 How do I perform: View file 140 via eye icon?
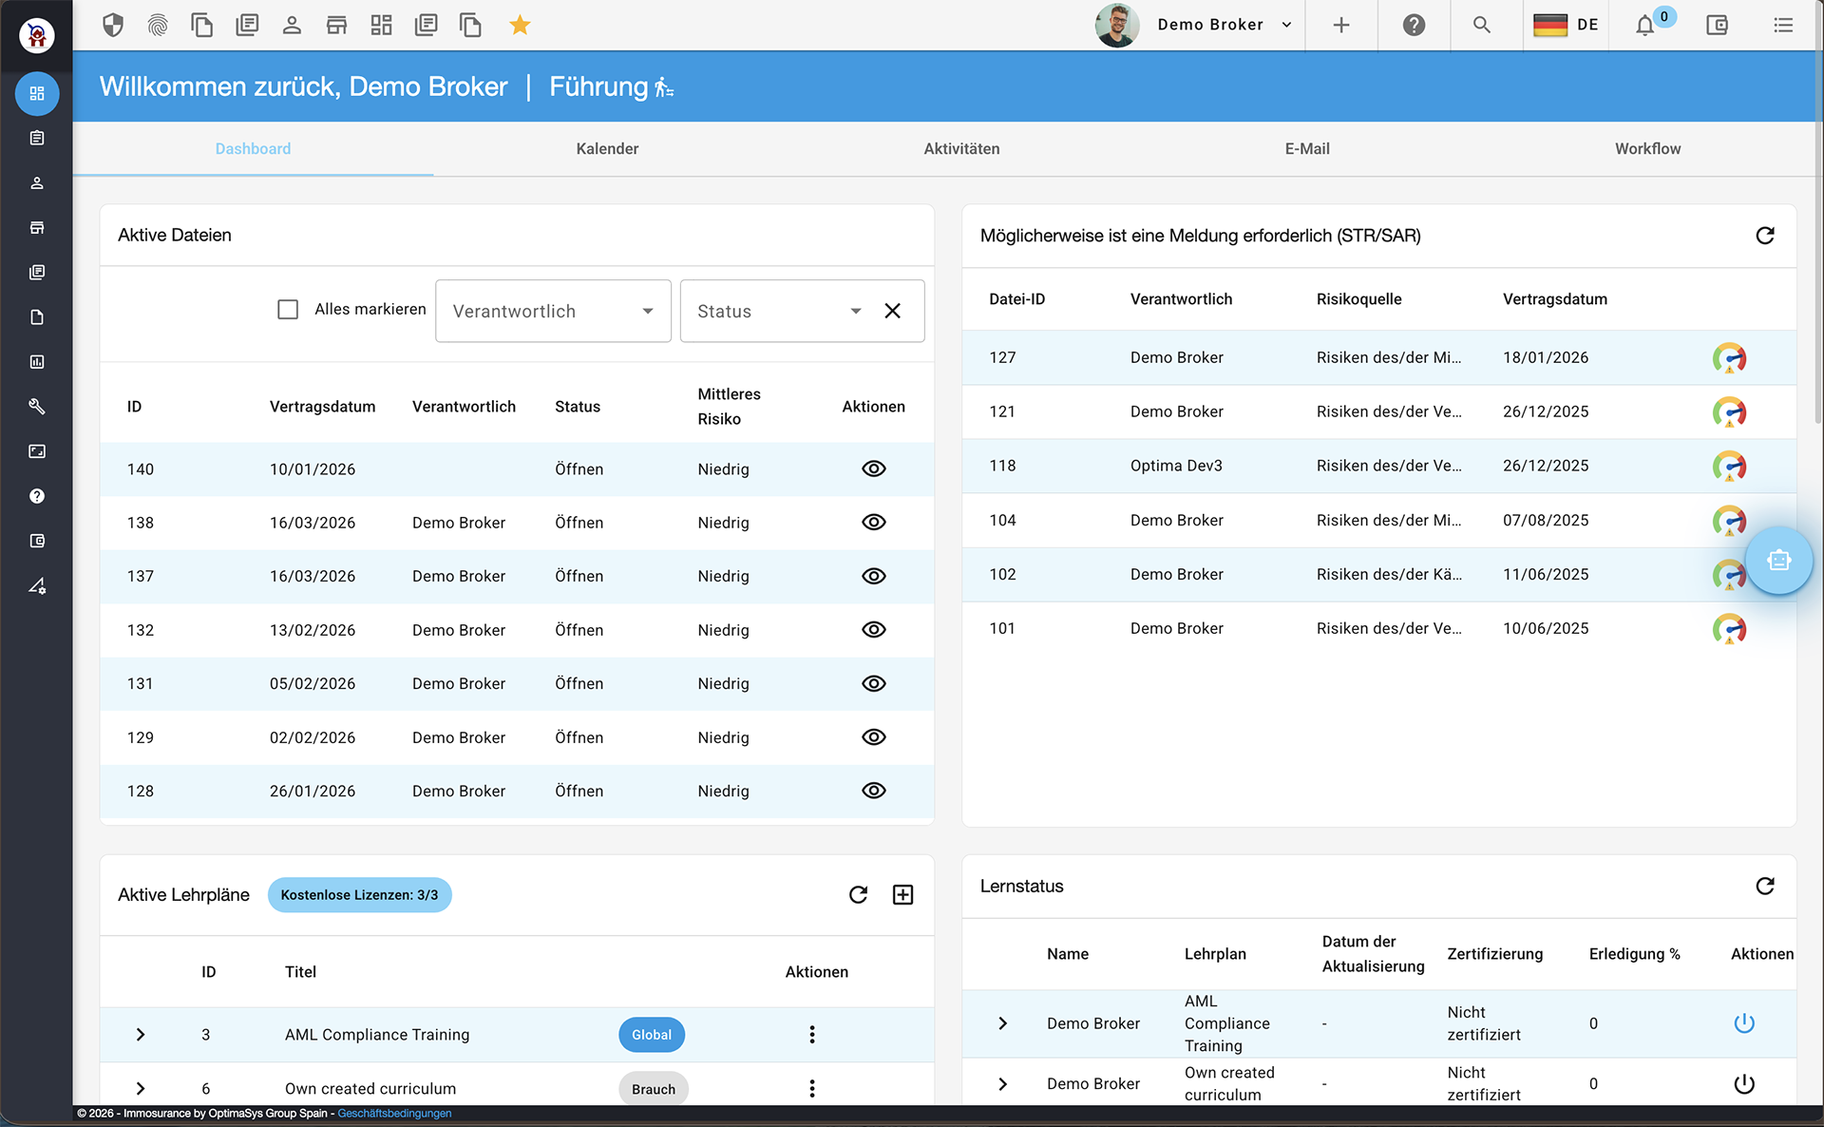point(873,468)
